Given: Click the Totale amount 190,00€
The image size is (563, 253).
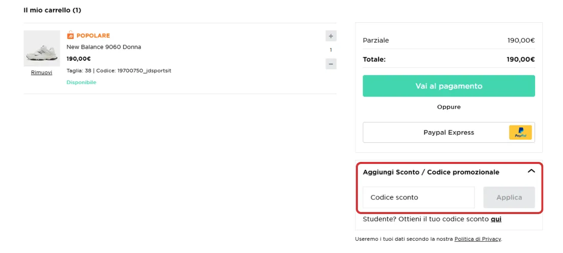Looking at the screenshot, I should click(520, 59).
